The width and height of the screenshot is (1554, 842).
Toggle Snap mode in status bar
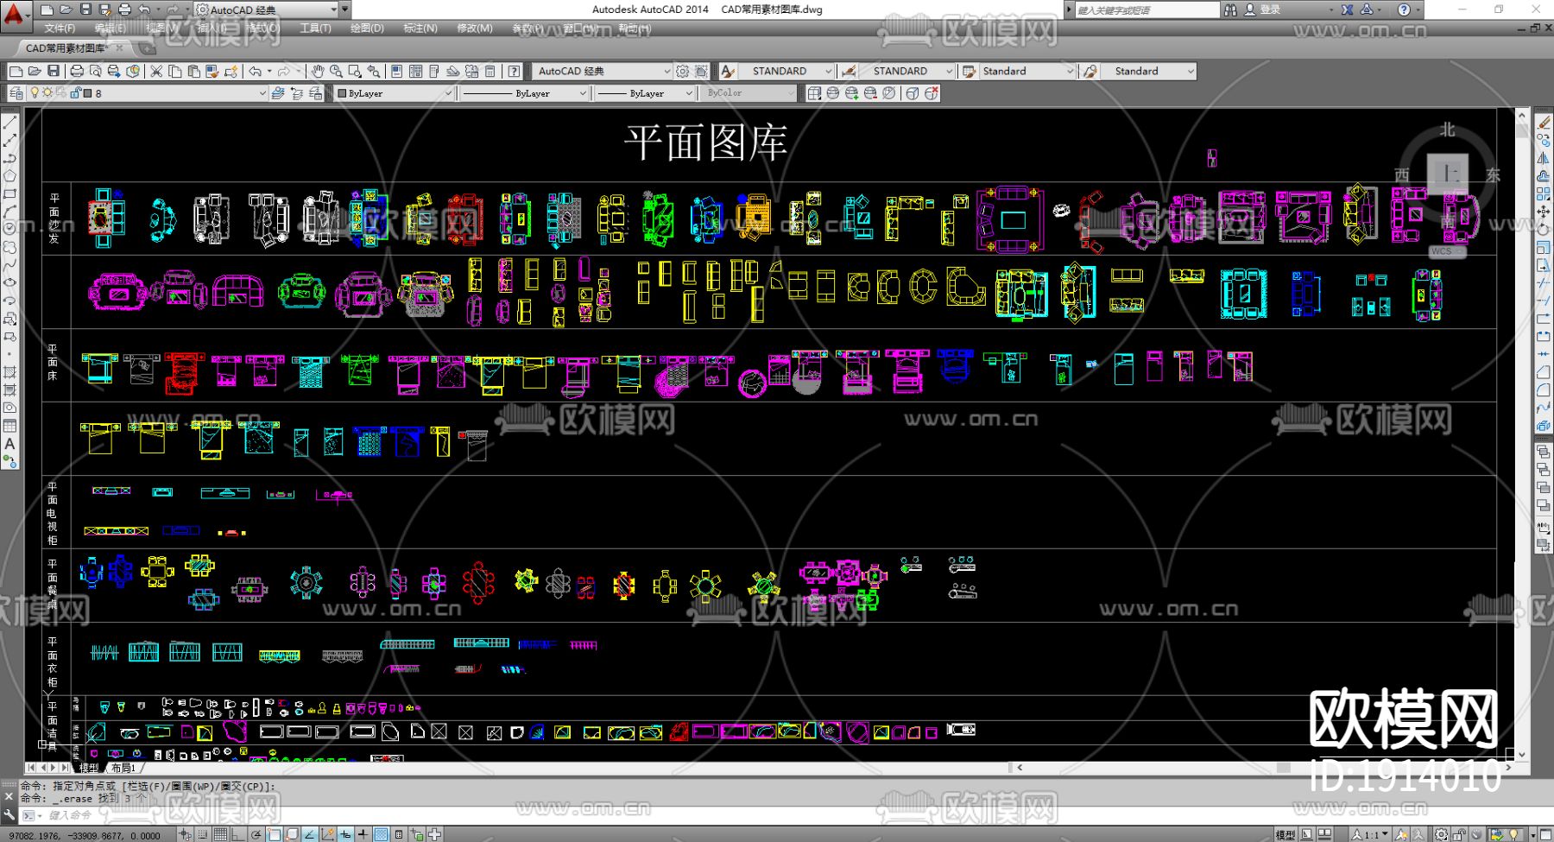203,834
